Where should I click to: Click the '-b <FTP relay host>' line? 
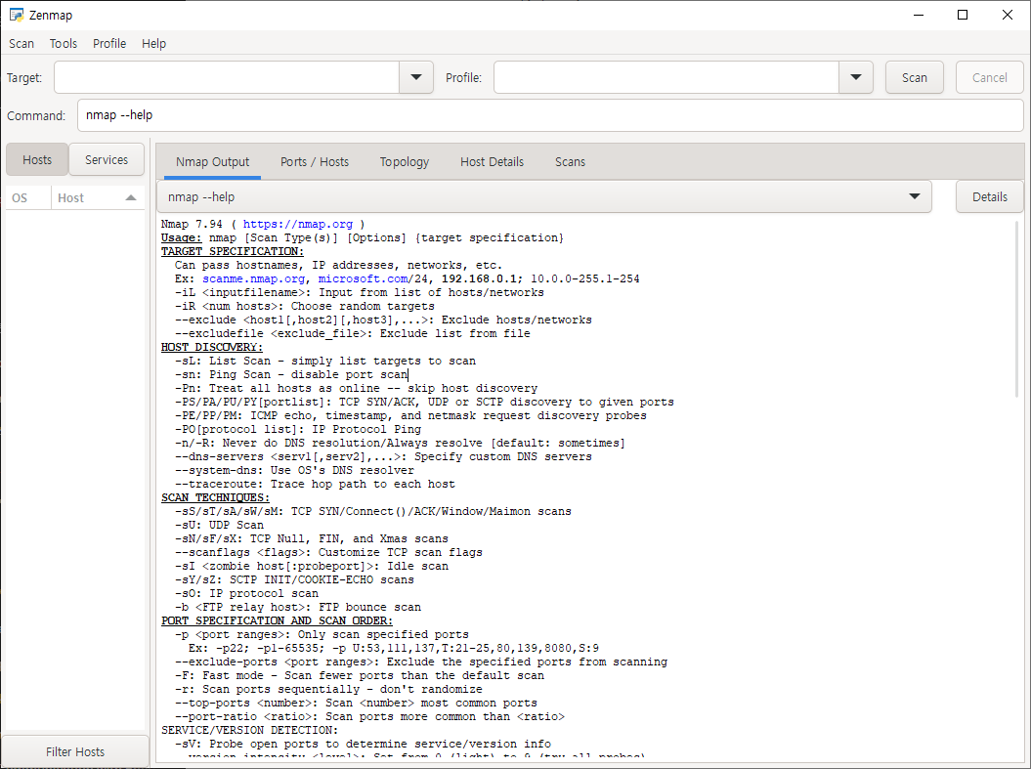click(x=298, y=608)
